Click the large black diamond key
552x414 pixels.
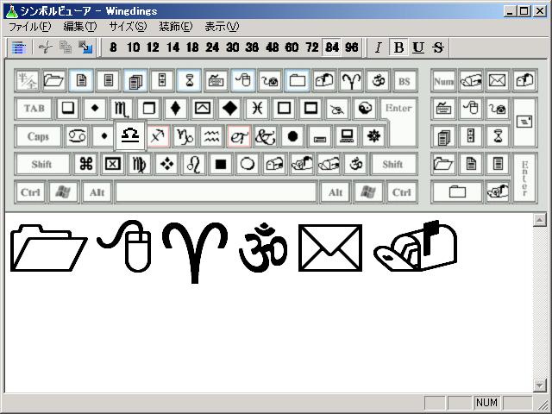tap(230, 108)
